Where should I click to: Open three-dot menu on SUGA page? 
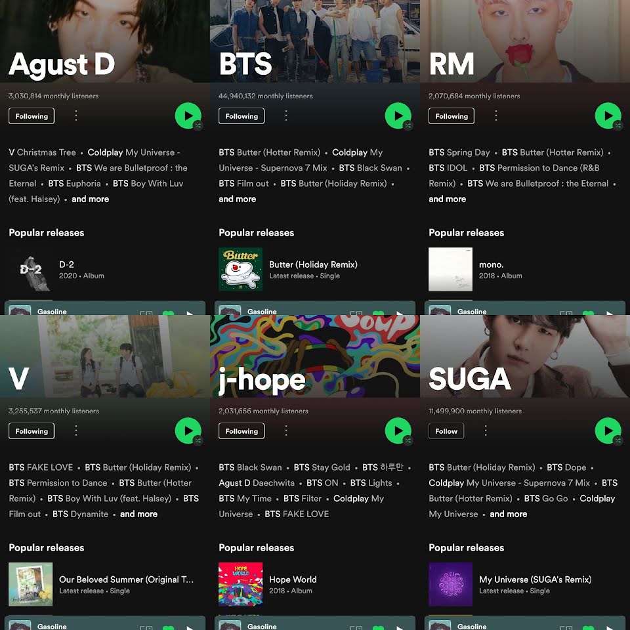(x=486, y=430)
